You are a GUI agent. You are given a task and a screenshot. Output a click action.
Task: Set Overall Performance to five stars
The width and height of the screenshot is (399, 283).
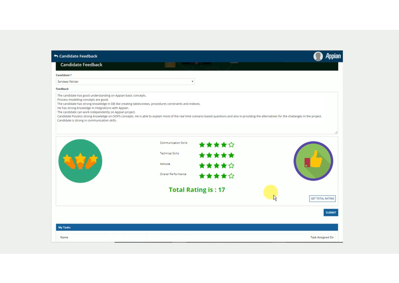point(231,176)
